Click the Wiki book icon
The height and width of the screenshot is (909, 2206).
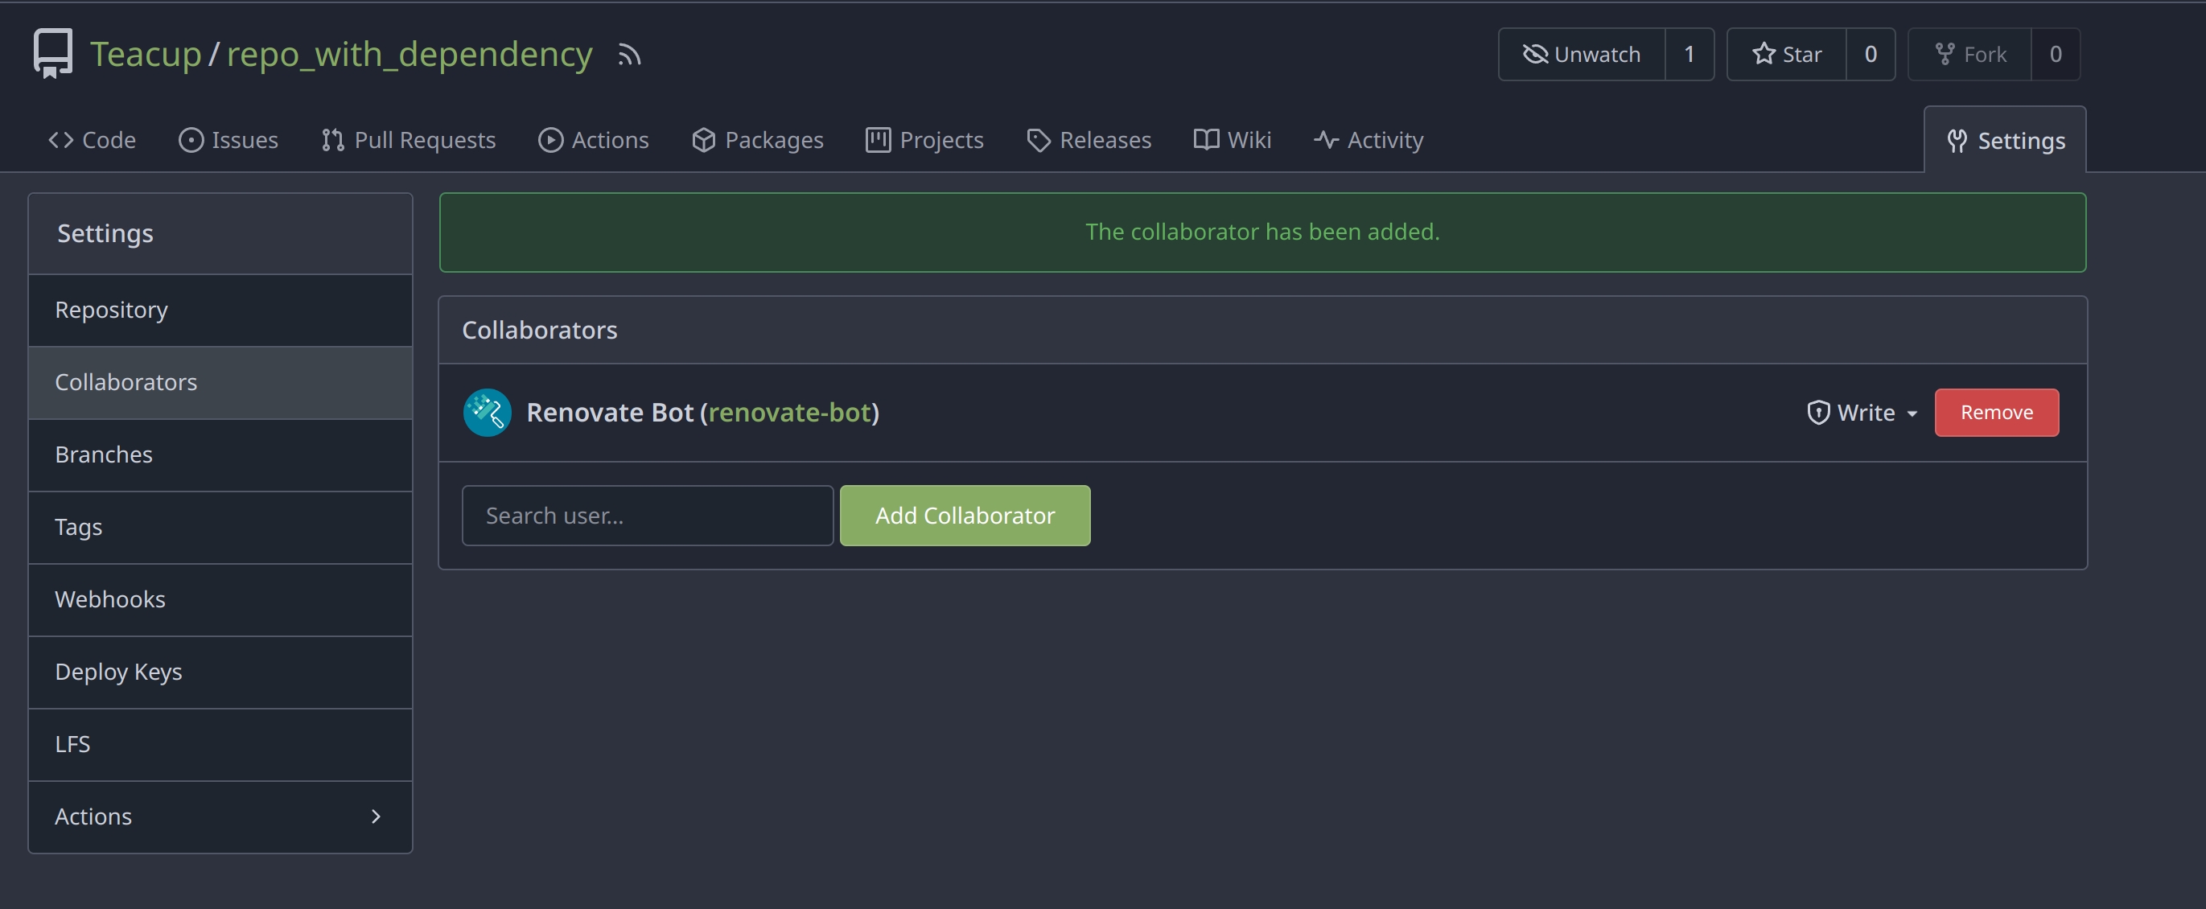pyautogui.click(x=1204, y=139)
